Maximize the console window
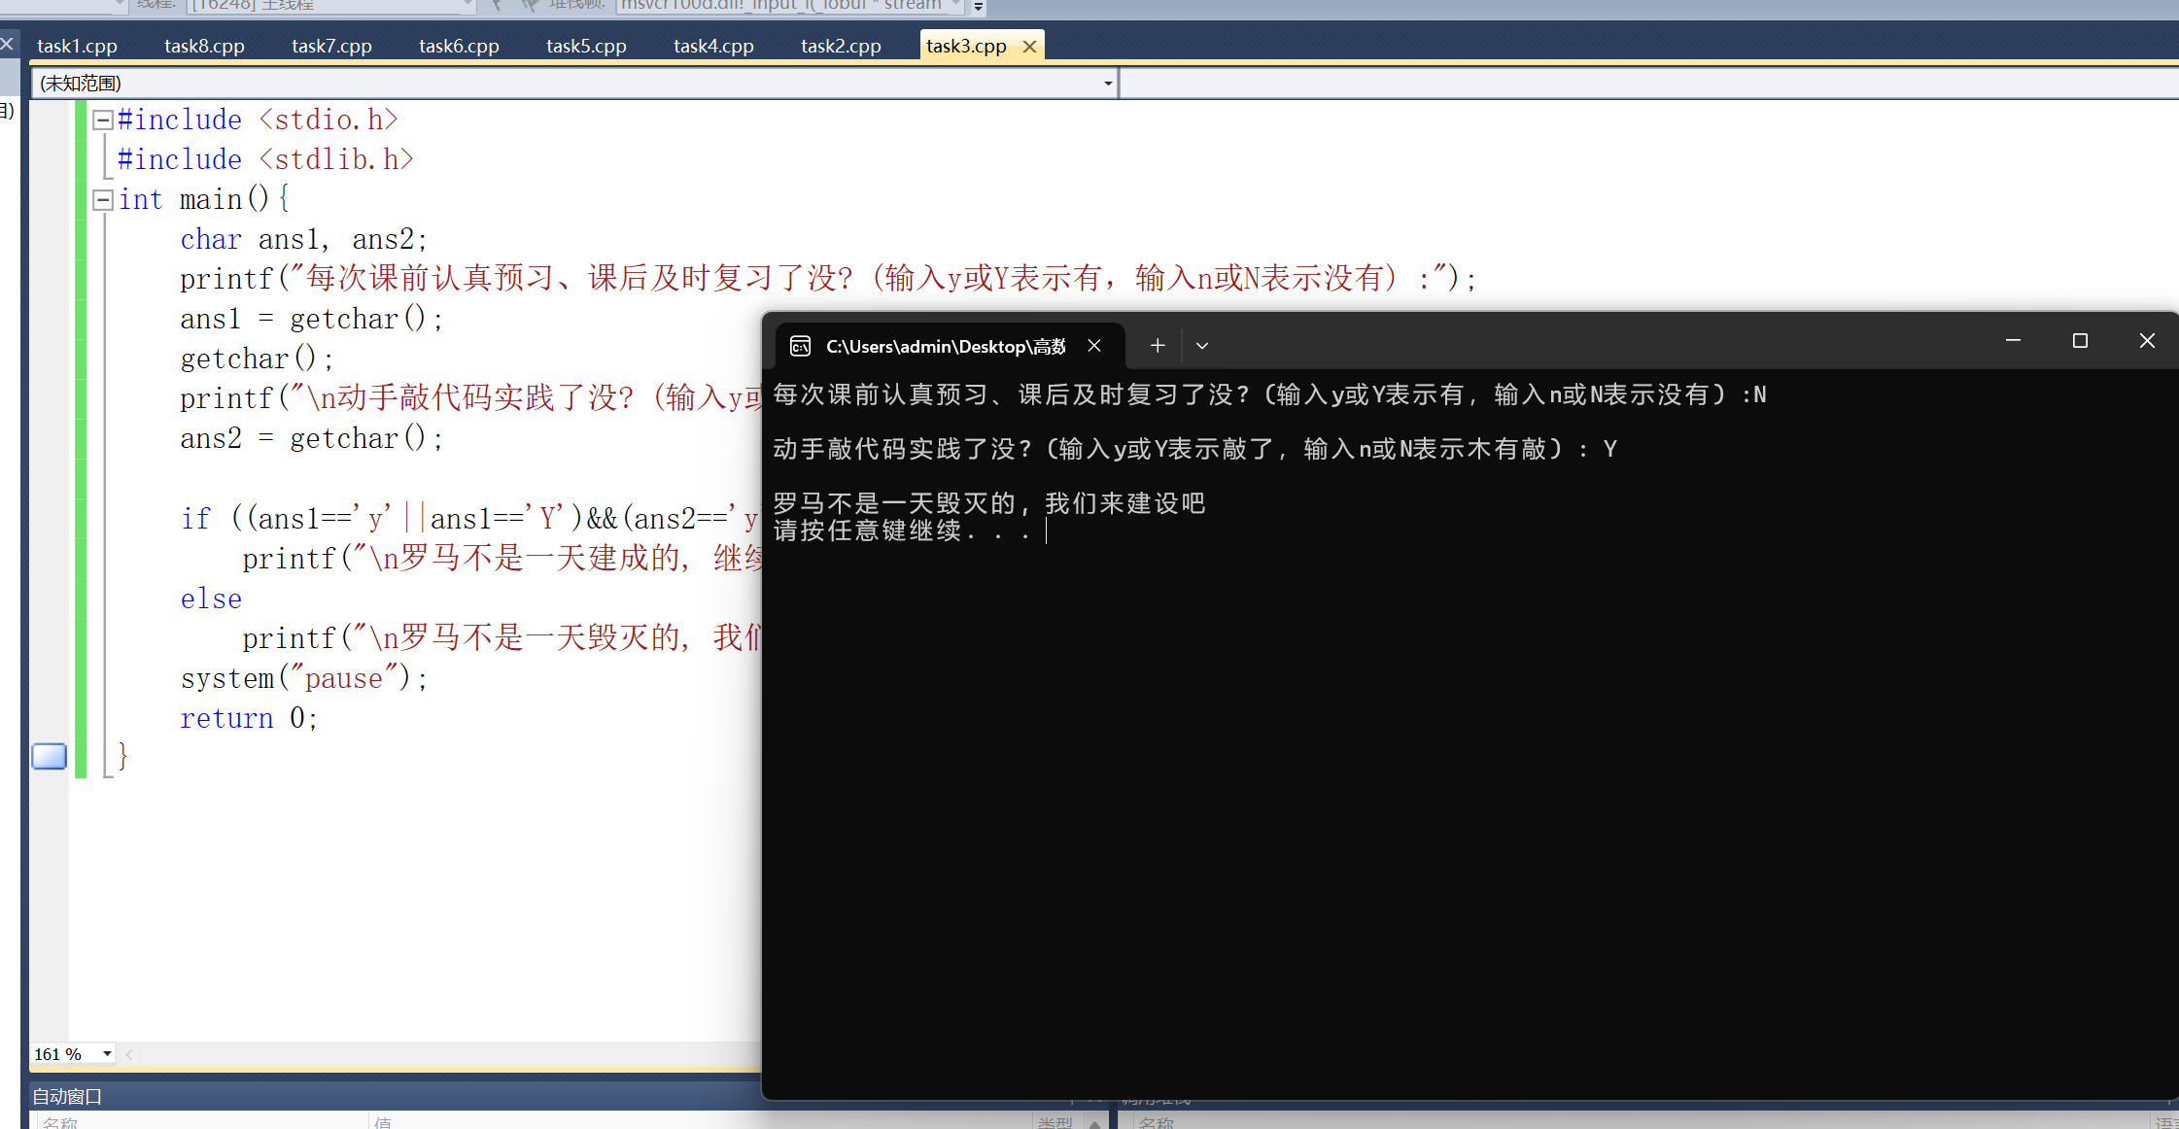2179x1129 pixels. pyautogui.click(x=2080, y=341)
